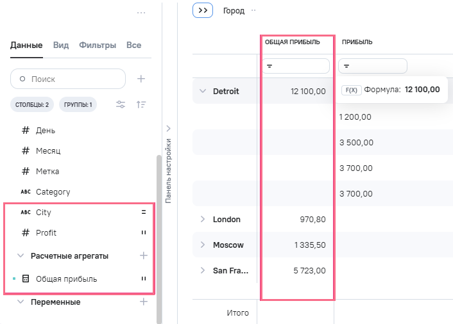
Task: Click the three-dots menu above the tabs
Action: coord(141,13)
